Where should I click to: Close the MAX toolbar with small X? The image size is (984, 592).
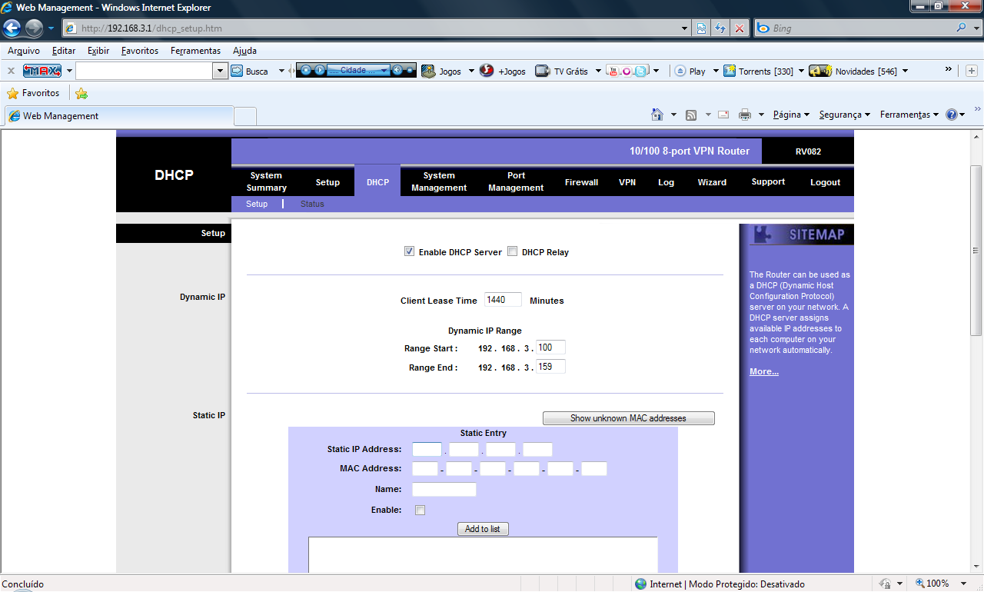click(x=12, y=71)
